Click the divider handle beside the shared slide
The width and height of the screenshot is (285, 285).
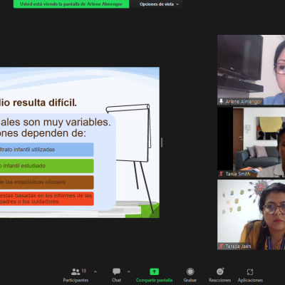tap(162, 142)
